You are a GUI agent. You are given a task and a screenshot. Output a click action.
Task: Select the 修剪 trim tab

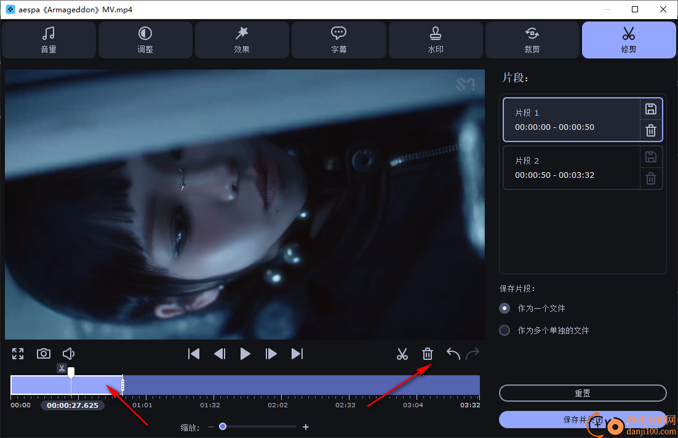(x=629, y=40)
